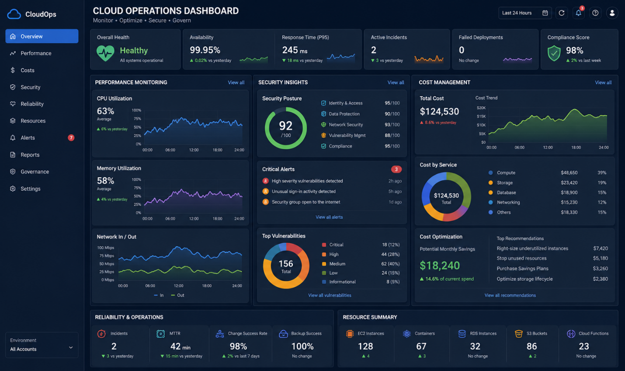Screen dimensions: 625x371
Task: Open Reliability in the sidebar
Action: coord(42,104)
